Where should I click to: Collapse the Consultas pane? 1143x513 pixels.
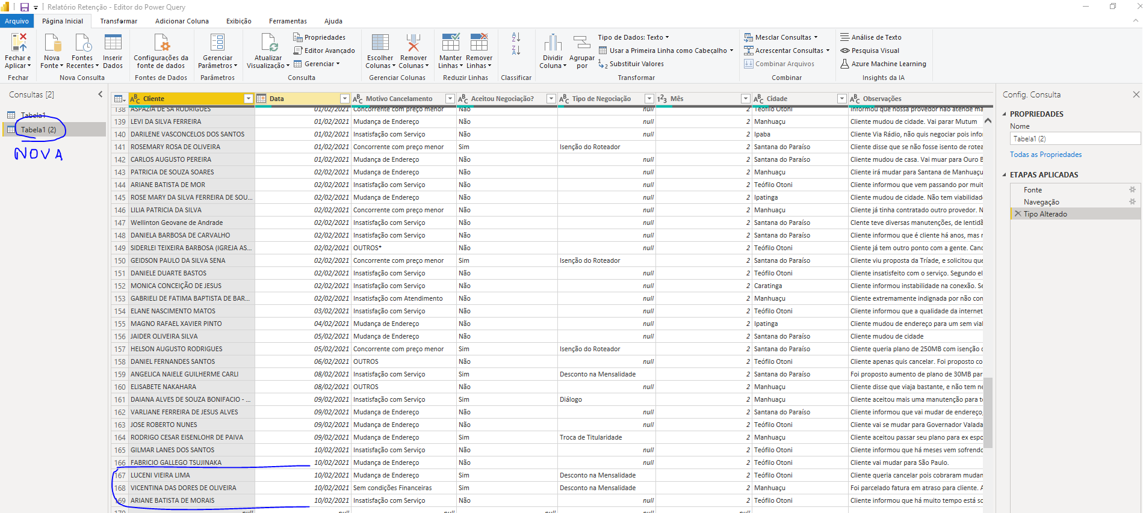pyautogui.click(x=101, y=94)
